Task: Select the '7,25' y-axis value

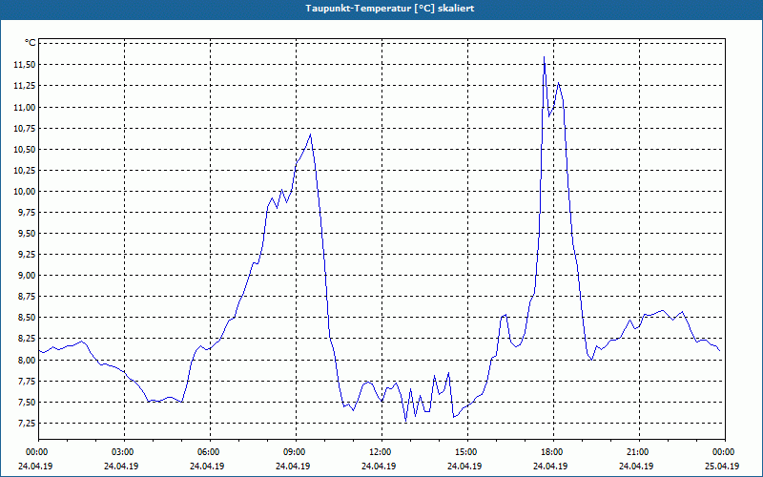Action: (28, 423)
